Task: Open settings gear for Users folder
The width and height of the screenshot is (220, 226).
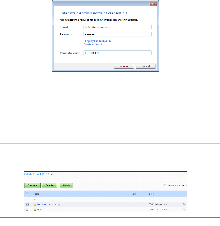Action: (x=183, y=209)
